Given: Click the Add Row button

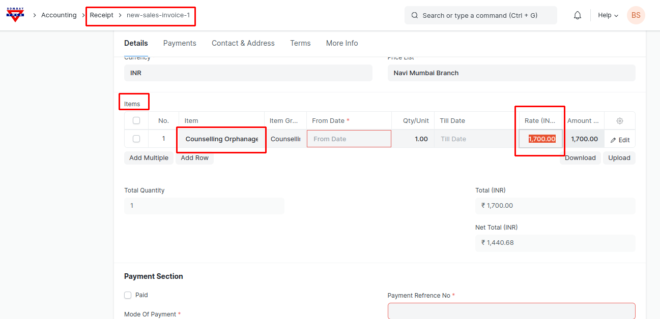Looking at the screenshot, I should [x=194, y=158].
